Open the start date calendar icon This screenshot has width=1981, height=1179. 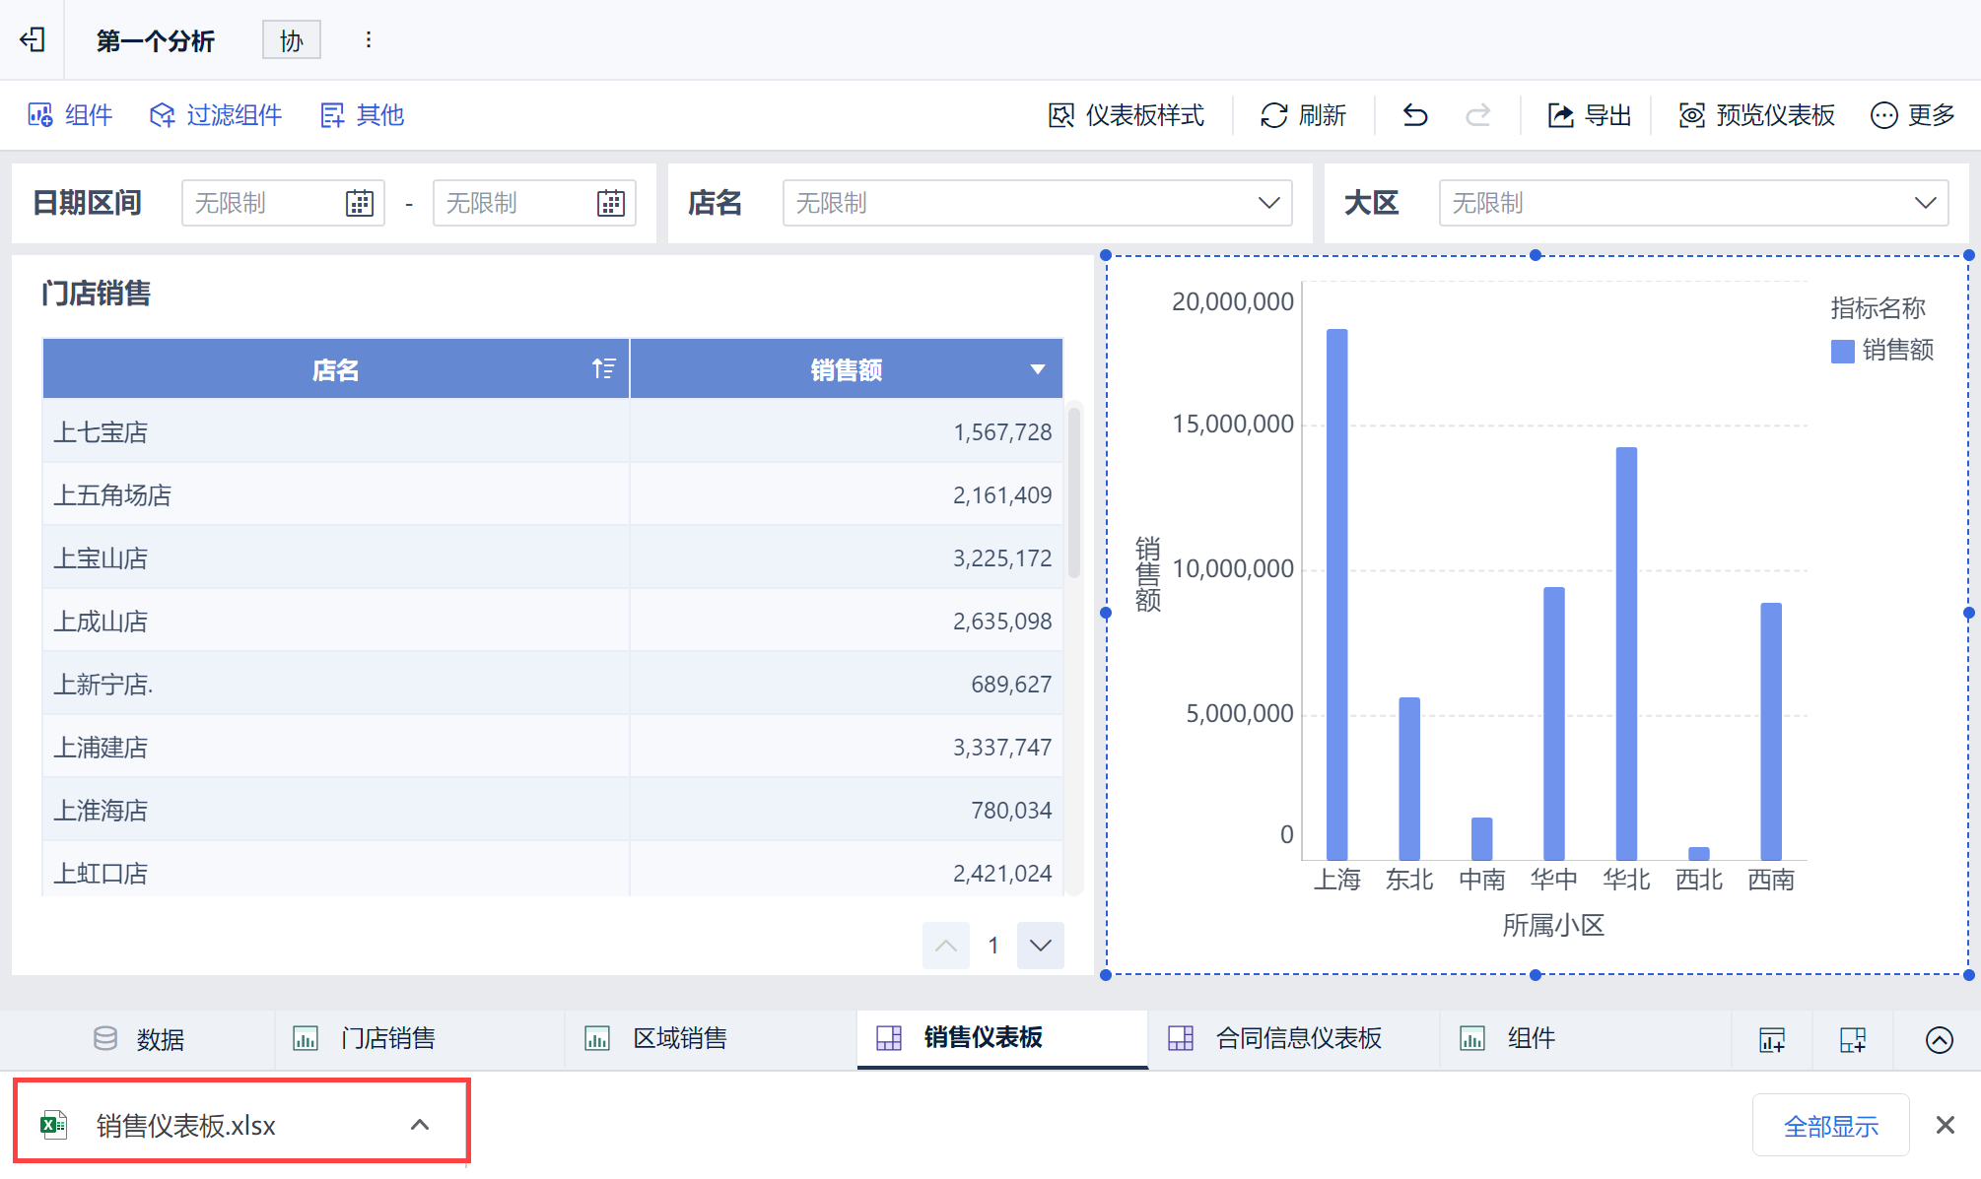tap(359, 204)
